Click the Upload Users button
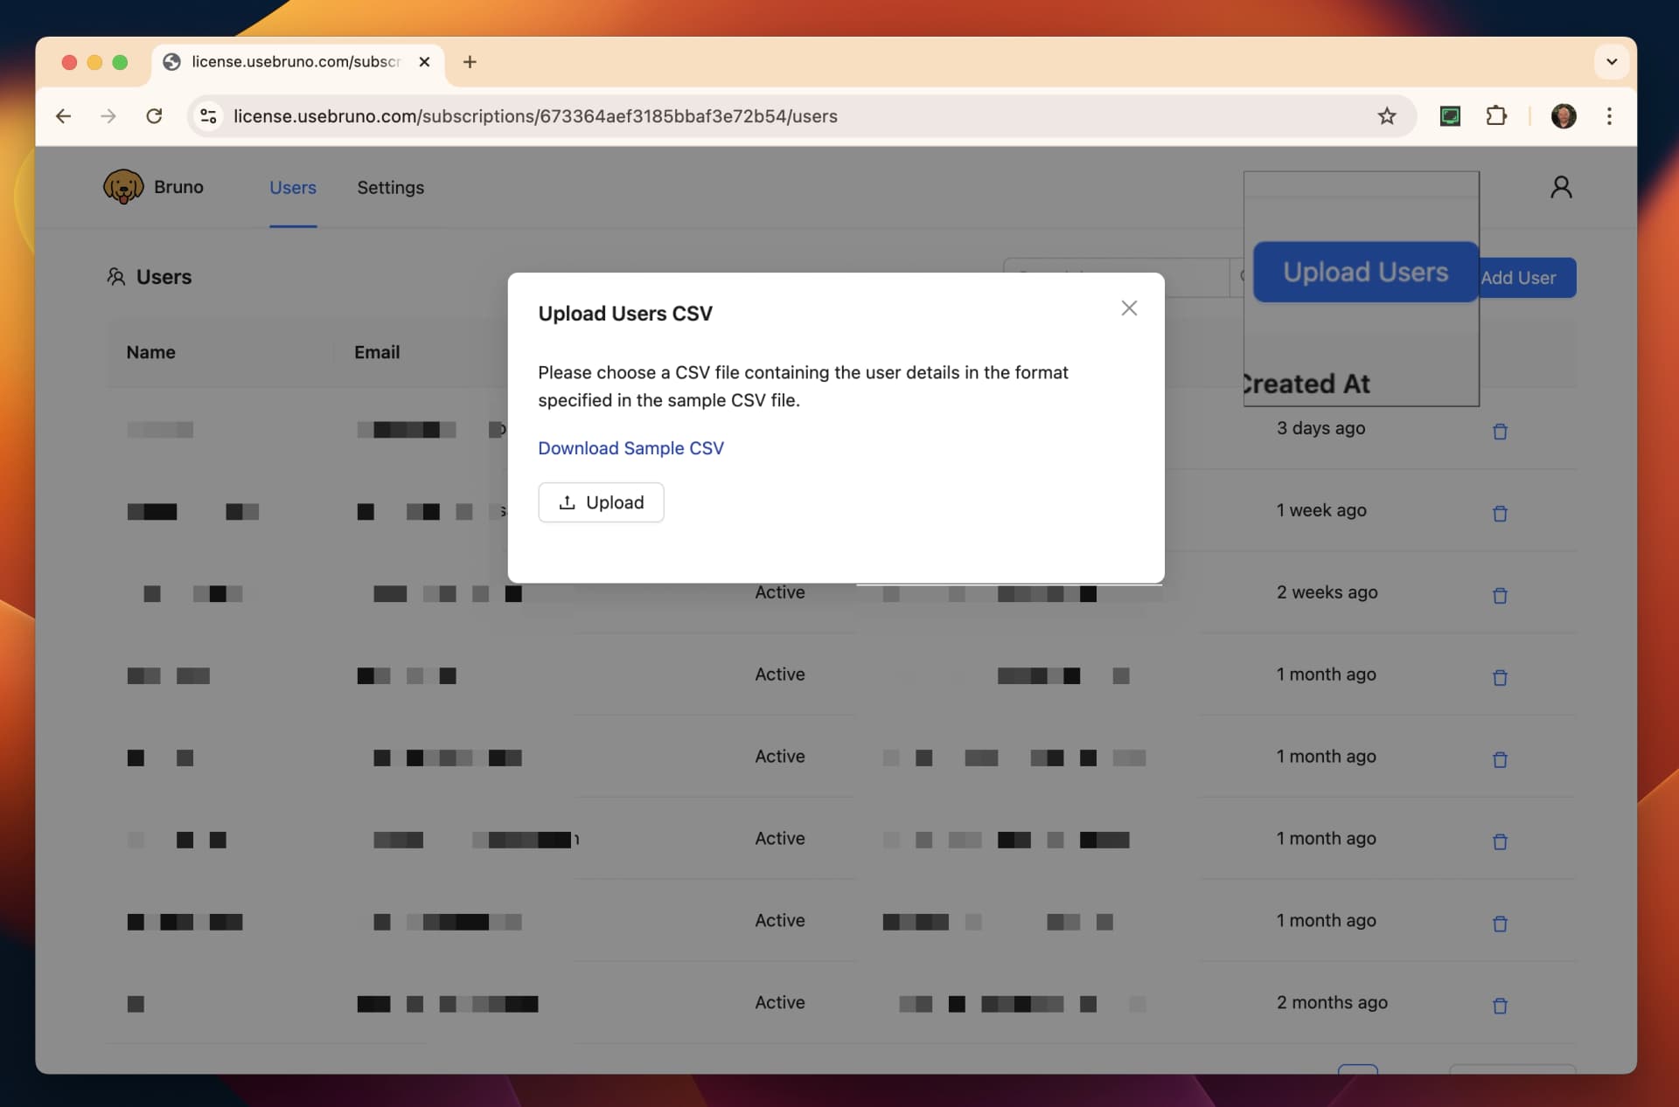The width and height of the screenshot is (1679, 1107). click(x=1365, y=272)
